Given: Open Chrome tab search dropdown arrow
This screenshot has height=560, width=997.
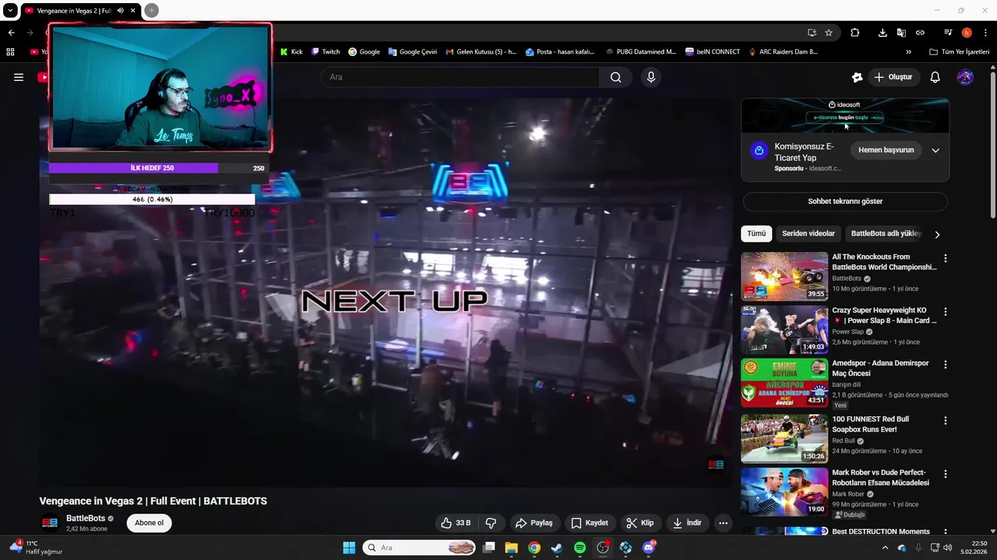Looking at the screenshot, I should pyautogui.click(x=10, y=10).
